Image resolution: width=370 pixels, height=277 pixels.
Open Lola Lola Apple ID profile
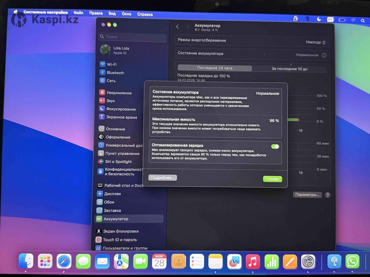tap(121, 50)
